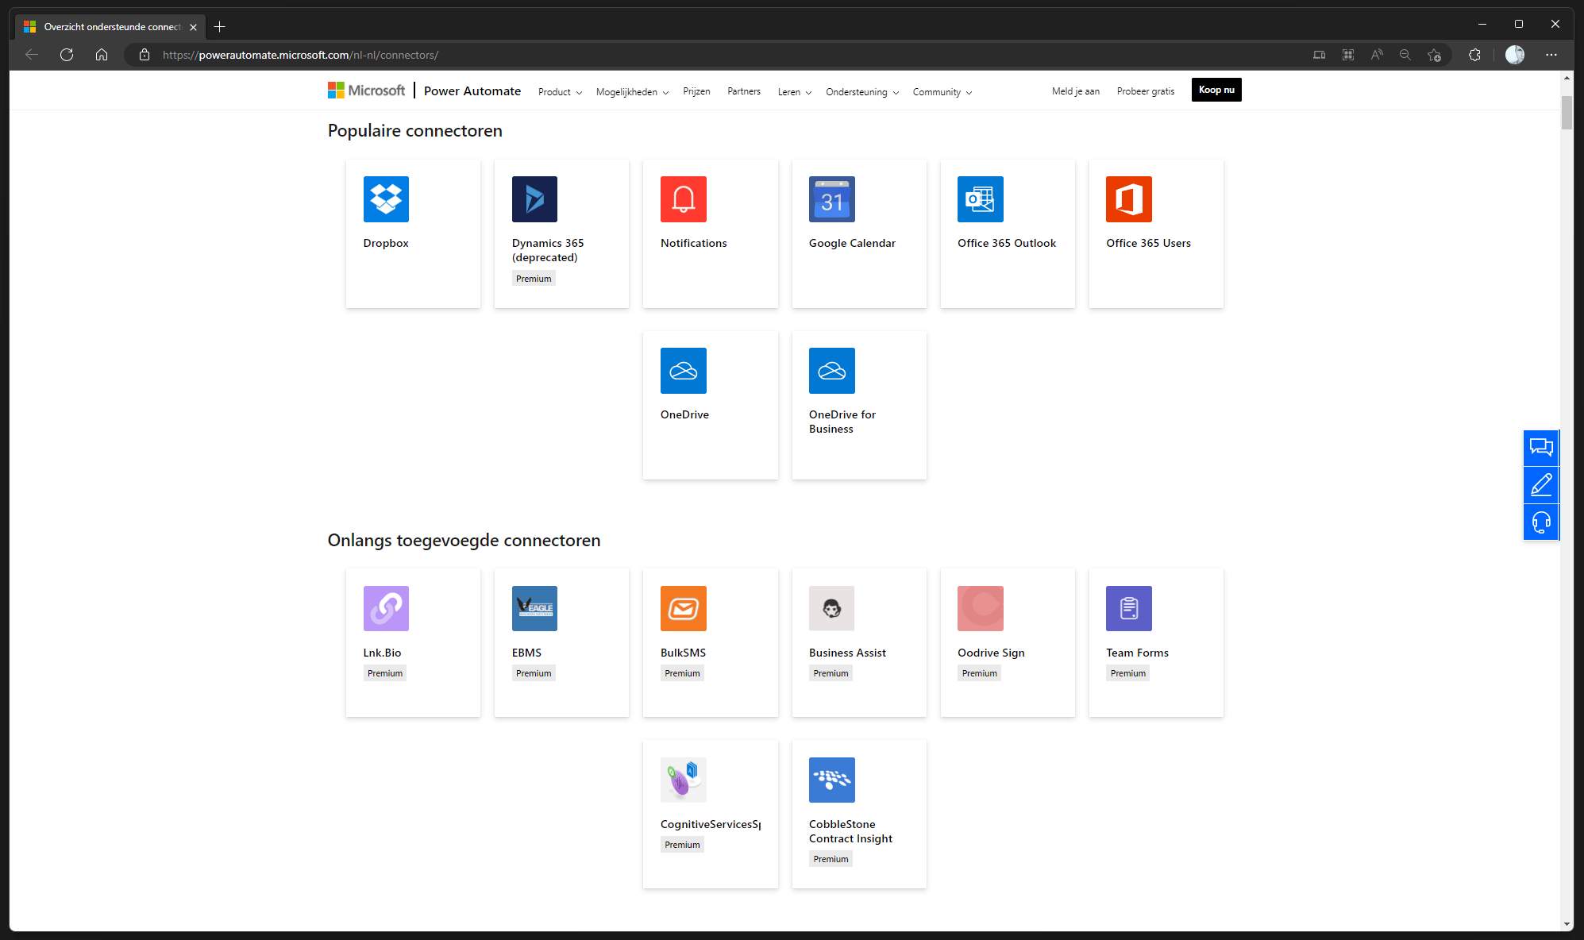The width and height of the screenshot is (1584, 940).
Task: Open the Google Calendar connector title
Action: tap(852, 244)
